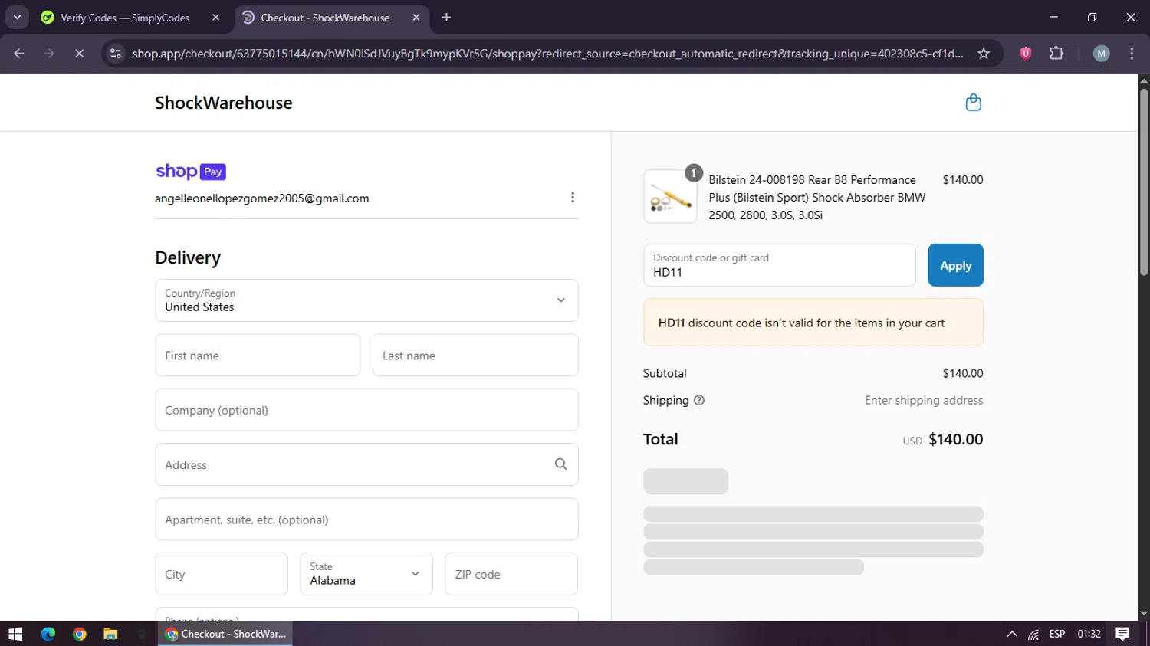Image resolution: width=1150 pixels, height=646 pixels.
Task: Switch to Verify Codes — SimplyCodes tab
Action: click(x=125, y=18)
